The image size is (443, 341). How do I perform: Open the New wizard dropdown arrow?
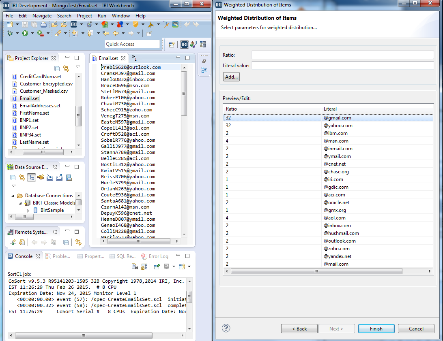(17, 25)
